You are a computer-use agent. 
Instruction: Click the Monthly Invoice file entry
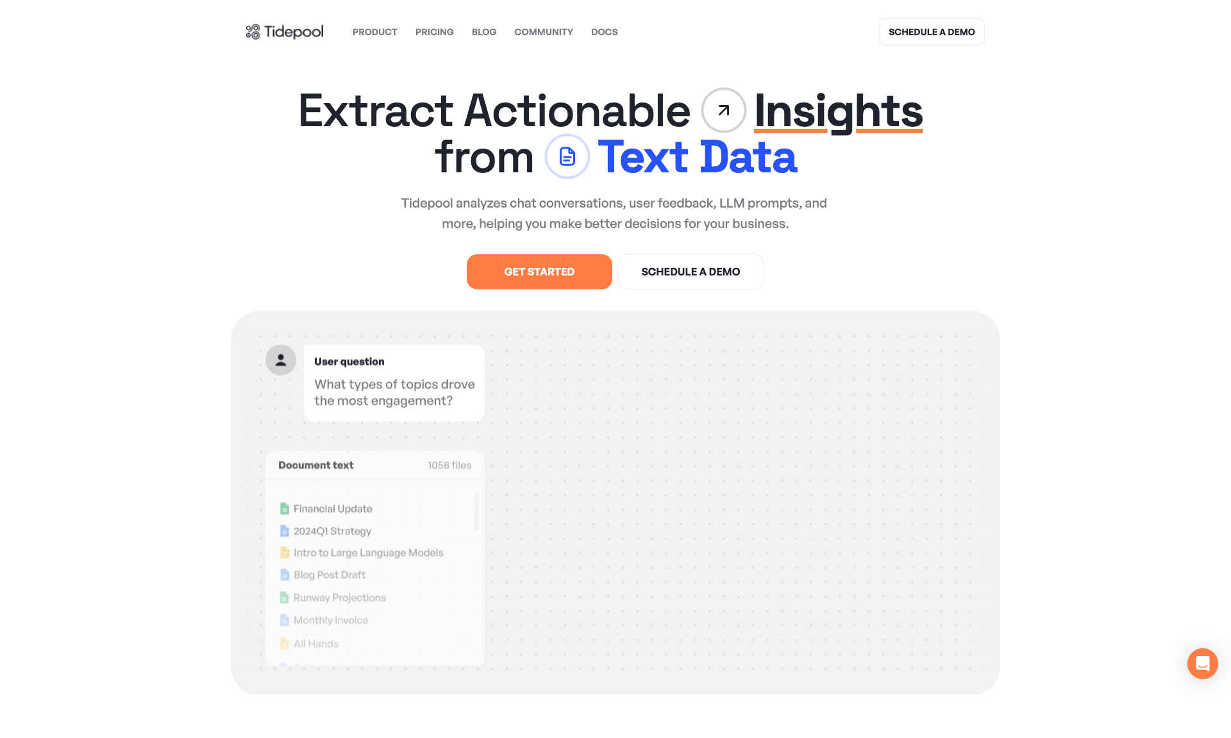pos(331,620)
